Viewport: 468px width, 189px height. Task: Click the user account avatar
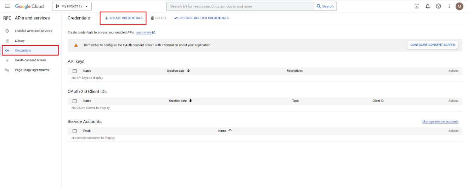coord(459,6)
